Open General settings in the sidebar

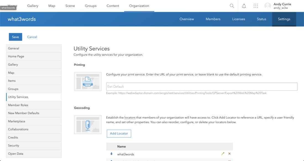[34, 48]
